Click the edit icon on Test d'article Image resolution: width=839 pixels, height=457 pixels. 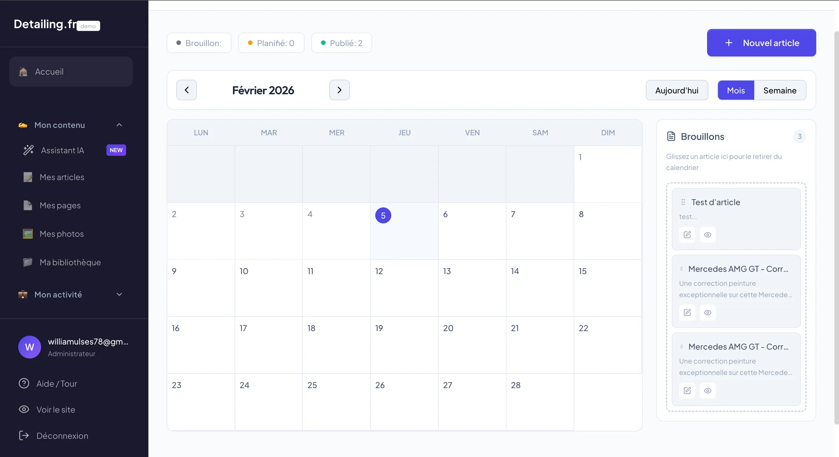pyautogui.click(x=687, y=235)
